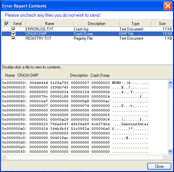Click the Description: Crash Dump label
Screen dimensions: 174x172
pyautogui.click(x=90, y=75)
